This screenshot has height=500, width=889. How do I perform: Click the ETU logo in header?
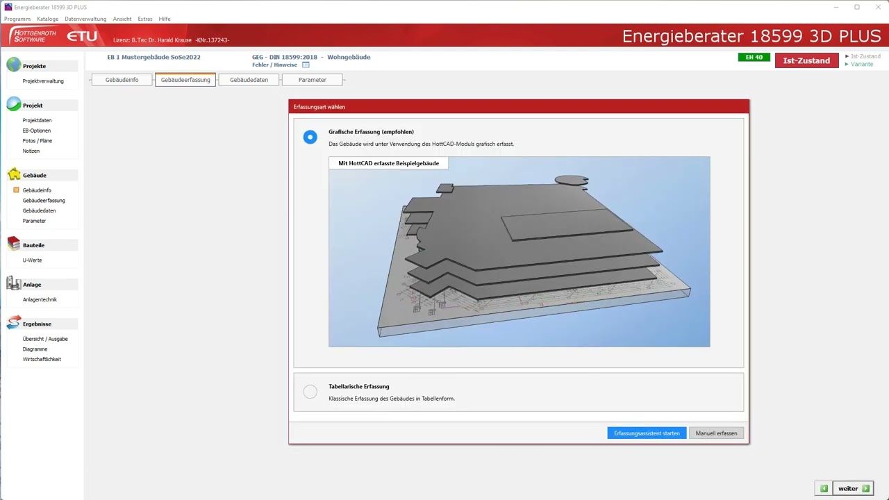pos(81,36)
